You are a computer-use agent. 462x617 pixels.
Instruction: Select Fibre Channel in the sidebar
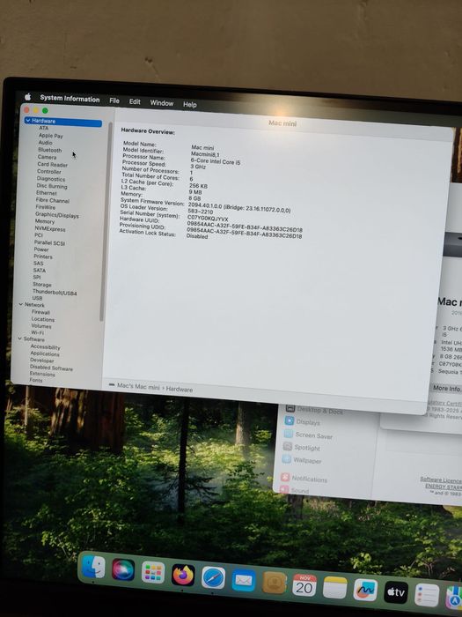(x=53, y=201)
